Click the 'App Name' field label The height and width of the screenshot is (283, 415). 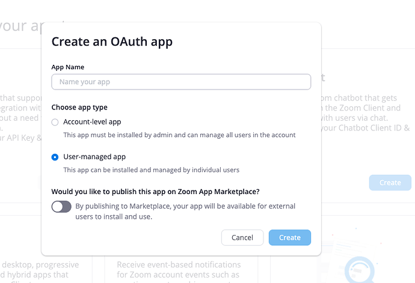(x=67, y=67)
